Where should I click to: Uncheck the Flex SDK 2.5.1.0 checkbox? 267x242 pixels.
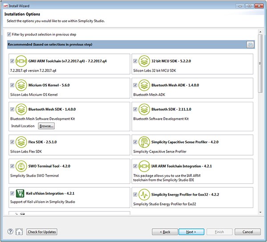click(x=12, y=142)
